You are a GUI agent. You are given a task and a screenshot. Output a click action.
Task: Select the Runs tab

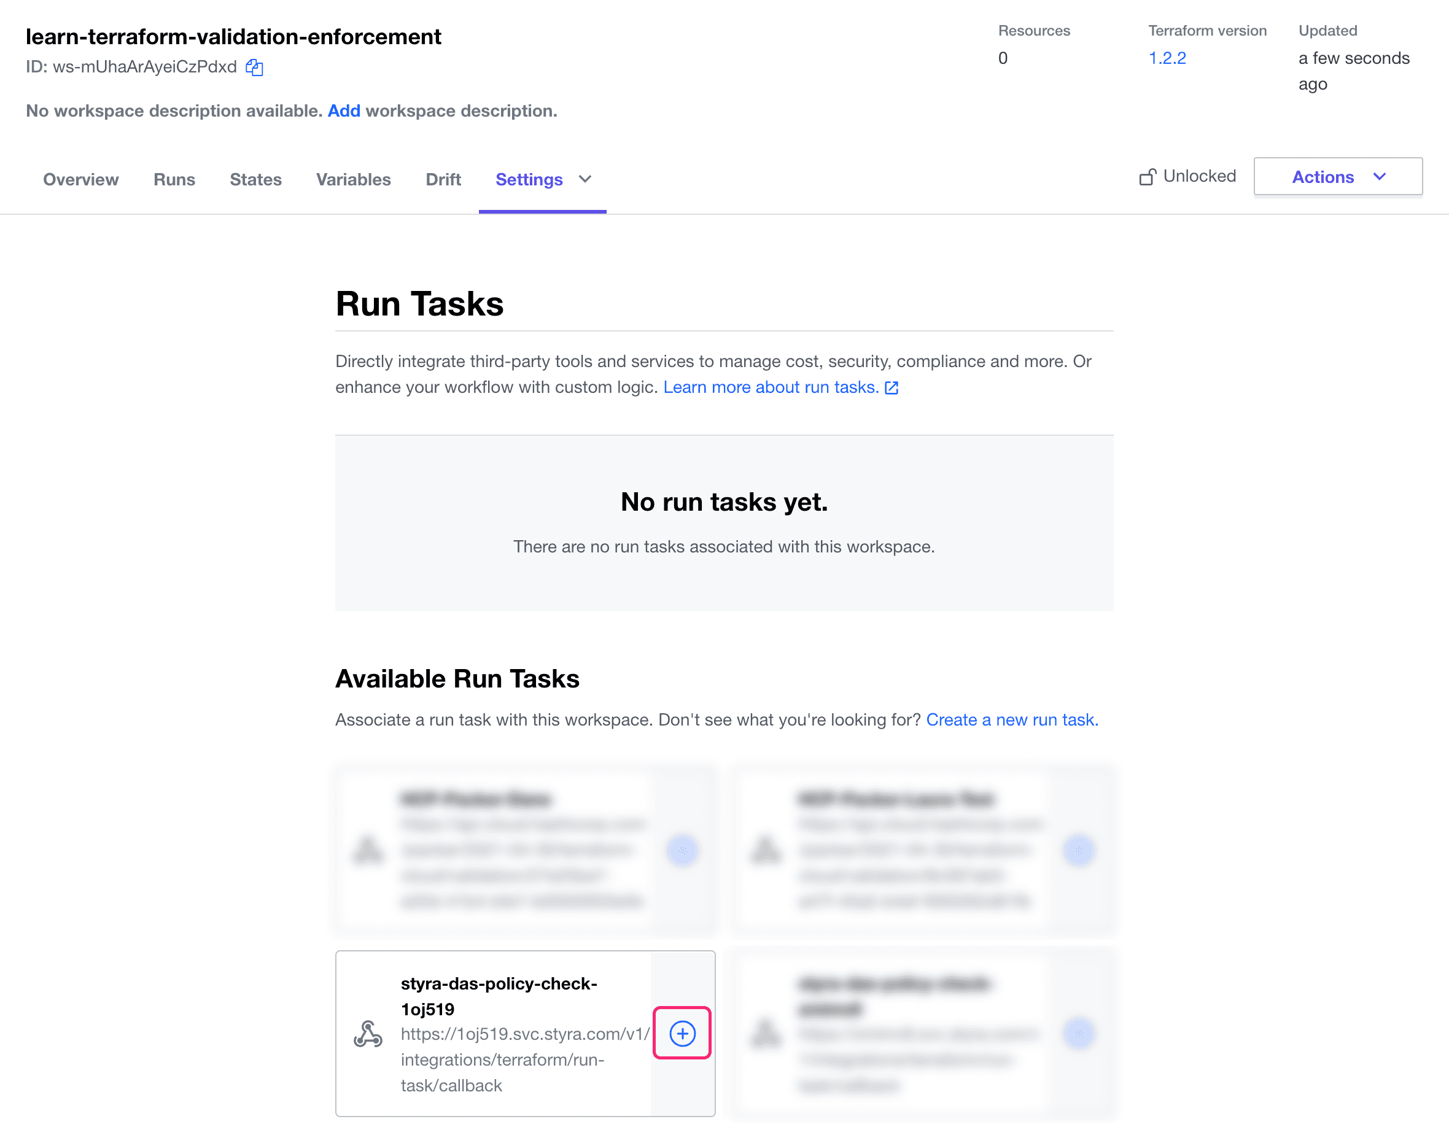[173, 180]
